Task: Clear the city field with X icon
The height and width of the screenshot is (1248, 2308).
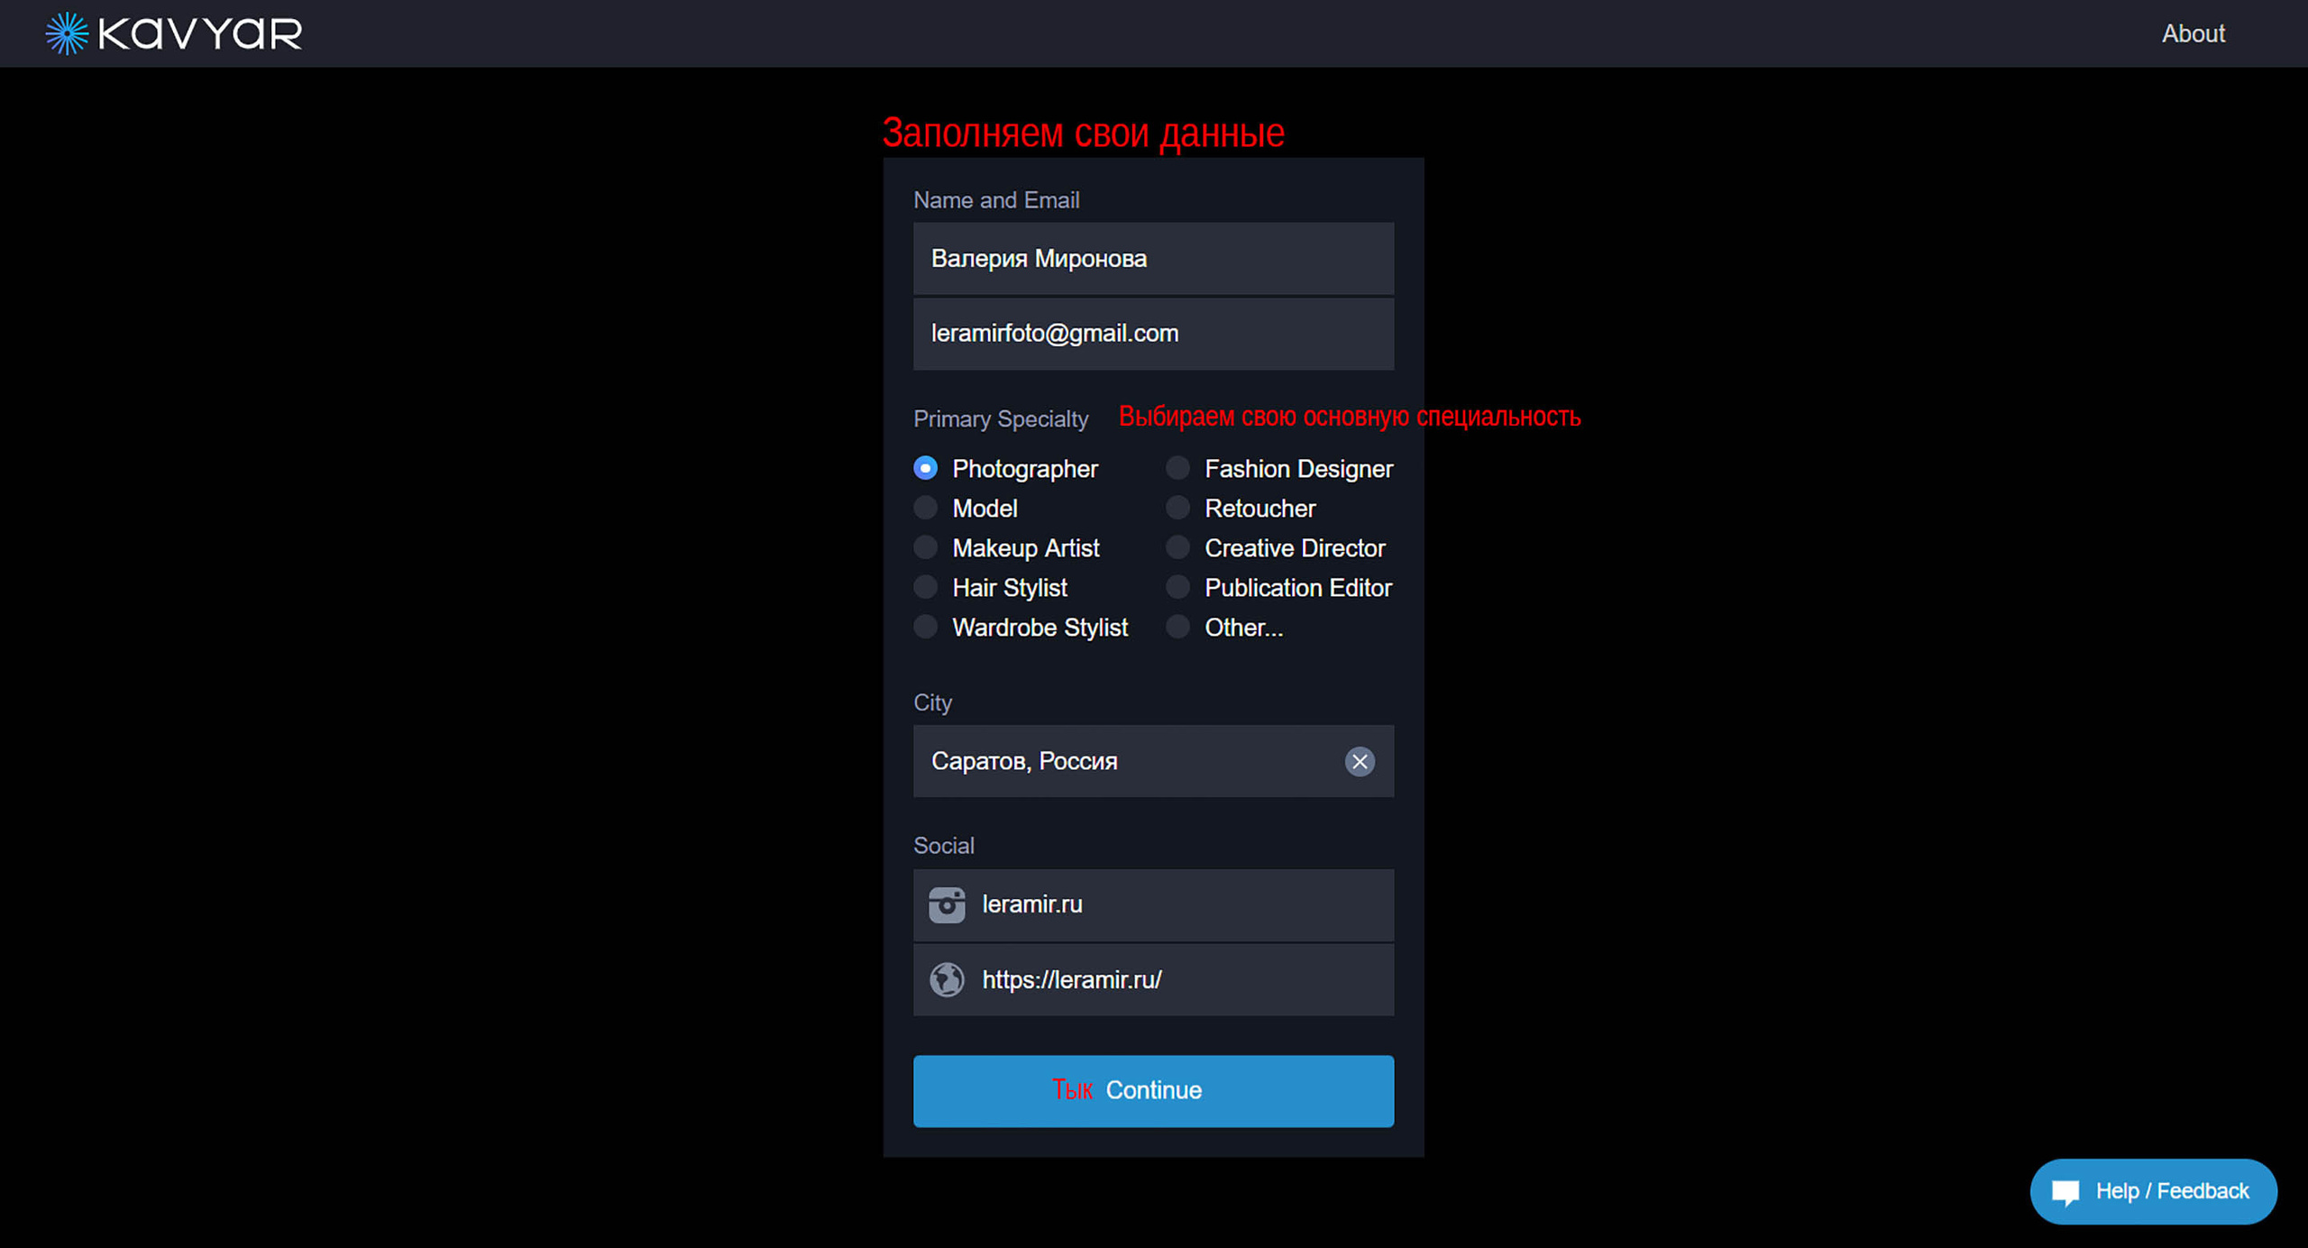Action: [1359, 761]
